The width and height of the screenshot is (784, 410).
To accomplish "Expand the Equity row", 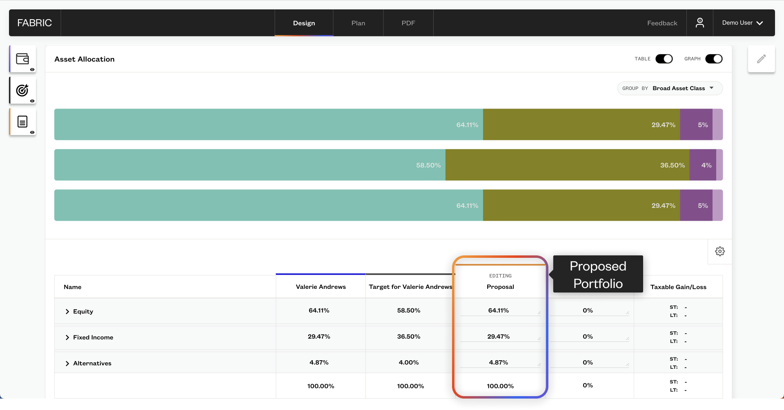I will [67, 312].
